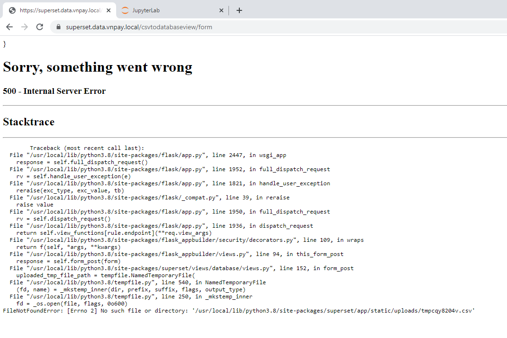This screenshot has height=338, width=507.
Task: Click the line 1950 full_dispatch_request entry
Action: pos(170,212)
